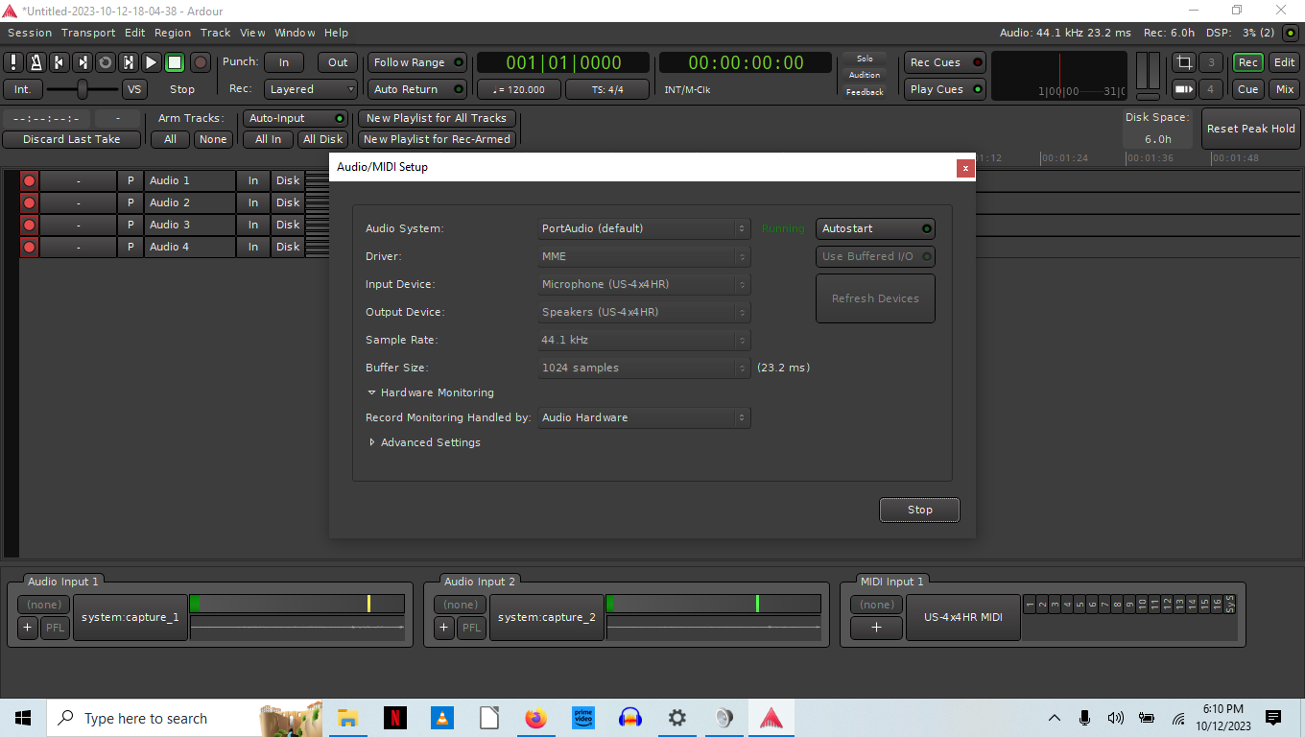The height and width of the screenshot is (737, 1305).
Task: Go to session start icon
Action: tap(59, 62)
